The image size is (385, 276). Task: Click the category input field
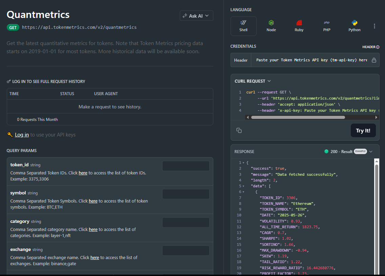coord(186,222)
